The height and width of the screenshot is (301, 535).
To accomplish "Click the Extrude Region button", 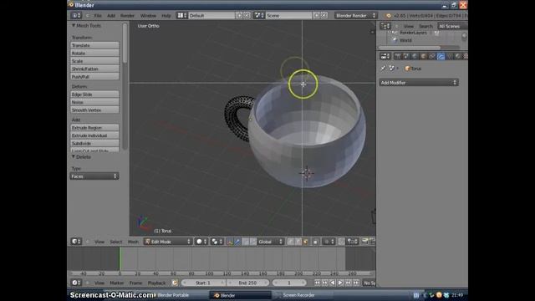I will click(x=94, y=128).
